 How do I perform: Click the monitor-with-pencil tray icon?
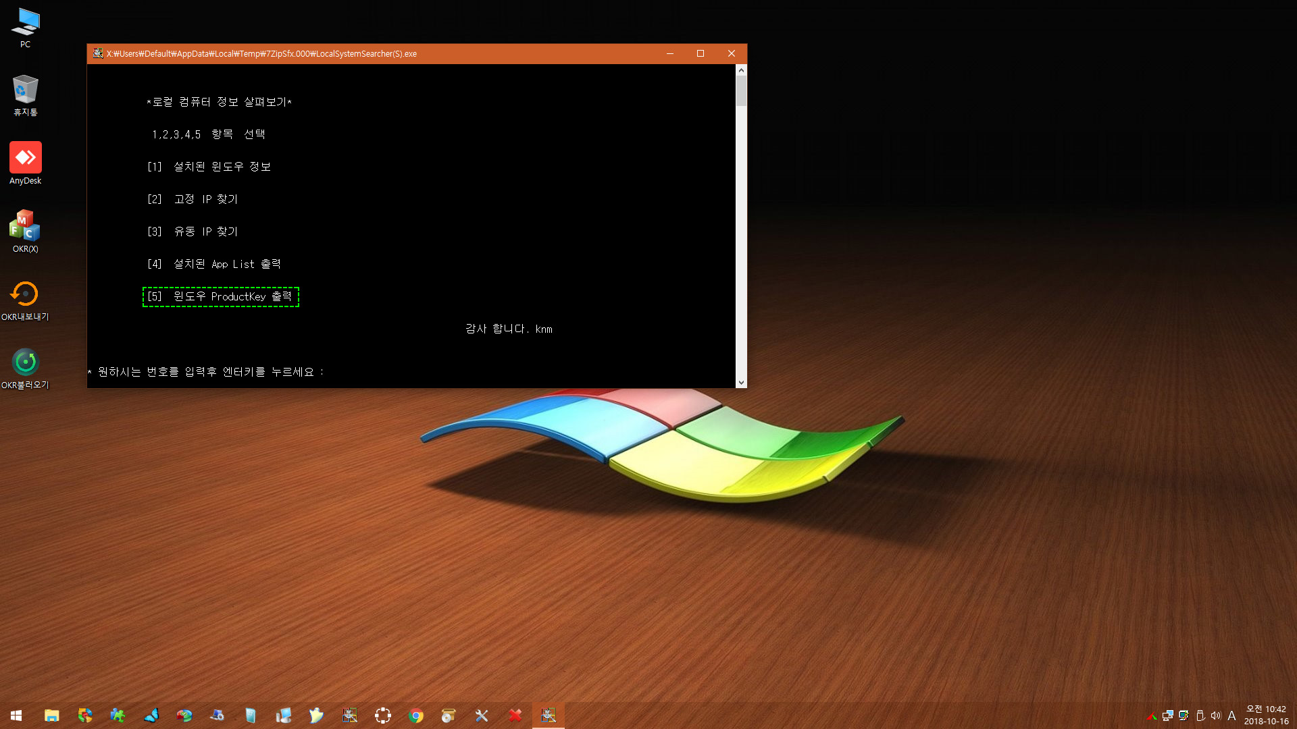[1184, 715]
